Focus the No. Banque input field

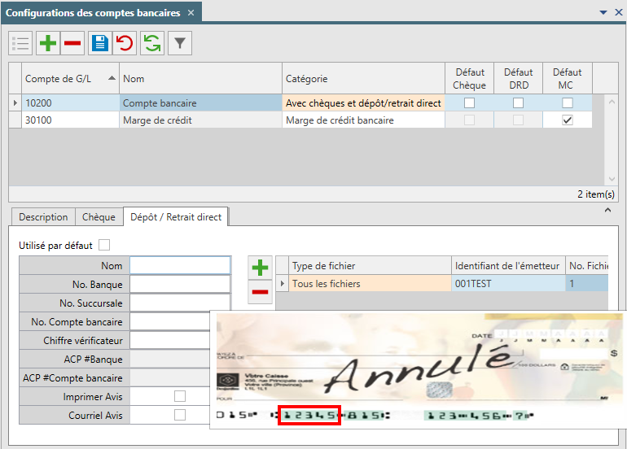180,285
